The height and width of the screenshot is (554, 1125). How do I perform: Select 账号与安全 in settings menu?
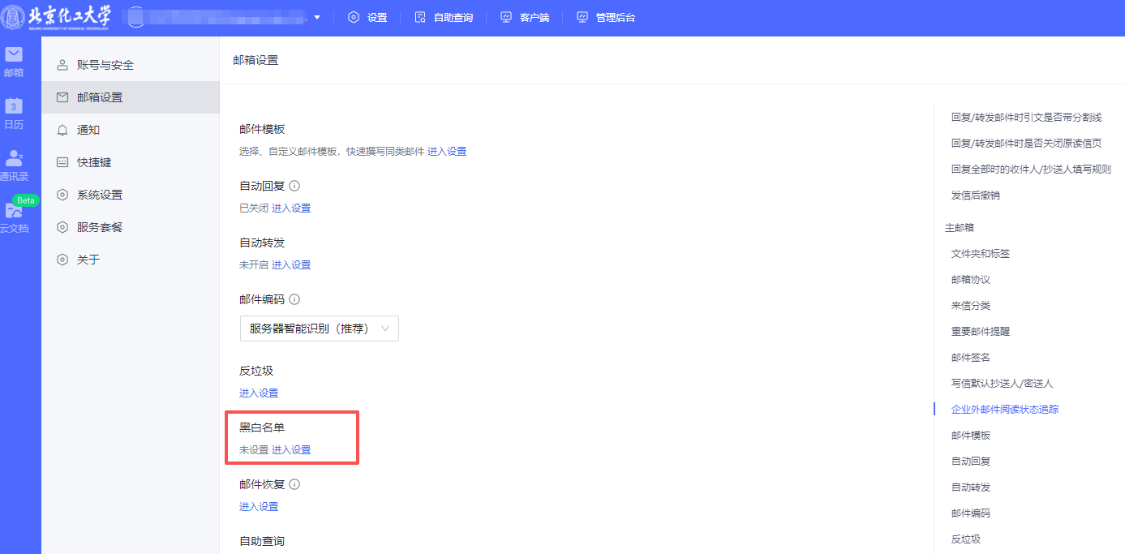105,65
